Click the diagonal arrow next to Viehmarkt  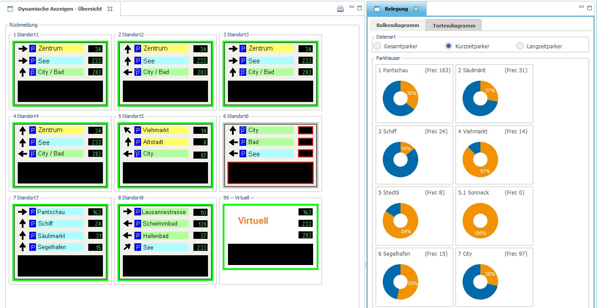pos(127,130)
